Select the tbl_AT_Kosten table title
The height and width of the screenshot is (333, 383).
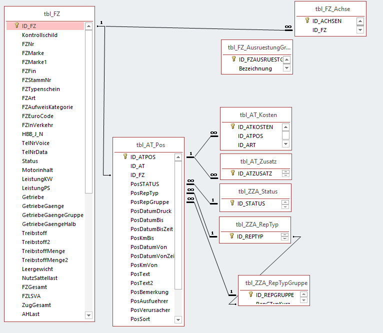[258, 115]
